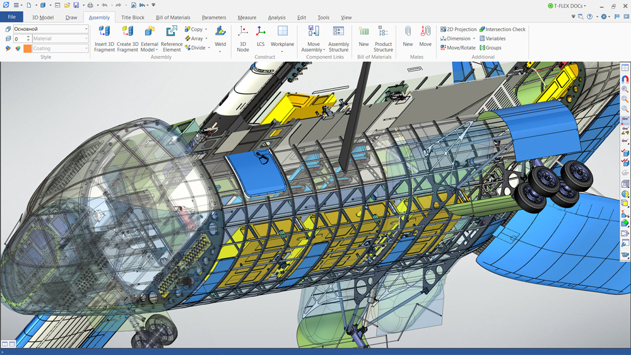The height and width of the screenshot is (355, 631).
Task: Open the Analysis tab
Action: coord(277,17)
